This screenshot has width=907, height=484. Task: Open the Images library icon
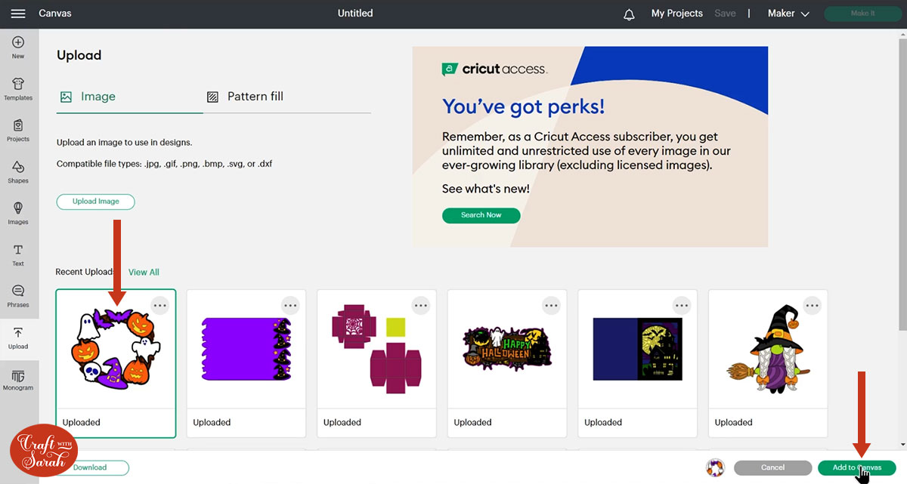pyautogui.click(x=18, y=213)
